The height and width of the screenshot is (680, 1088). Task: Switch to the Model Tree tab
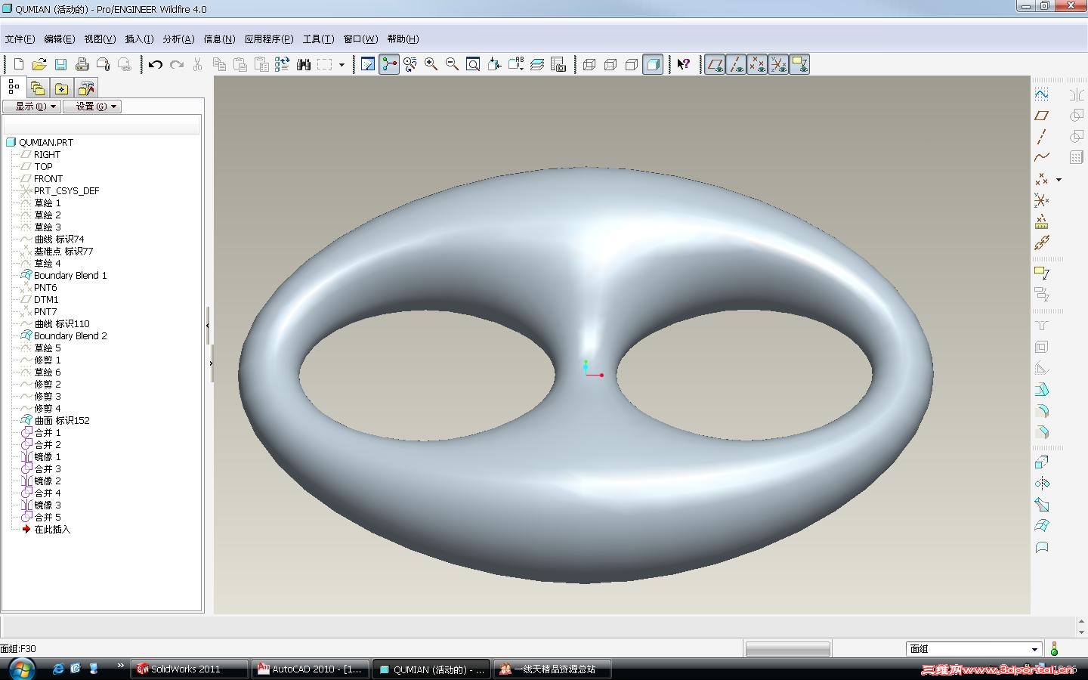14,88
